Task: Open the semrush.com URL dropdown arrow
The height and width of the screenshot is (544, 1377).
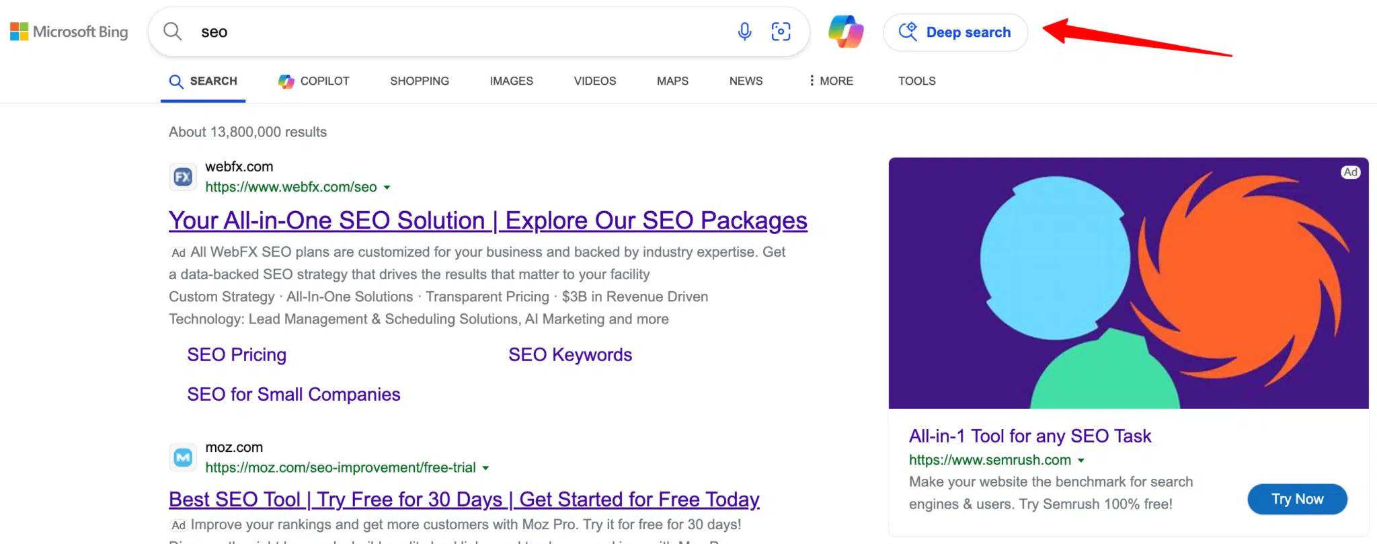Action: (1082, 460)
